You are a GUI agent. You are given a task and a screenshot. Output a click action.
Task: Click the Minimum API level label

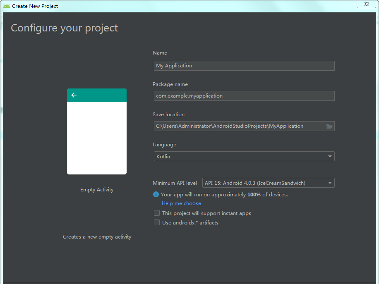[x=175, y=183]
